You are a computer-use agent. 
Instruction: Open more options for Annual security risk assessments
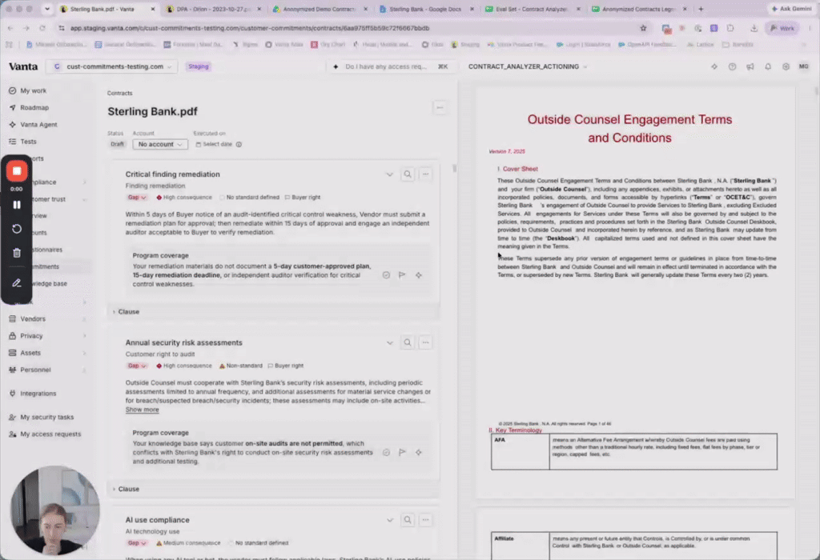tap(426, 342)
